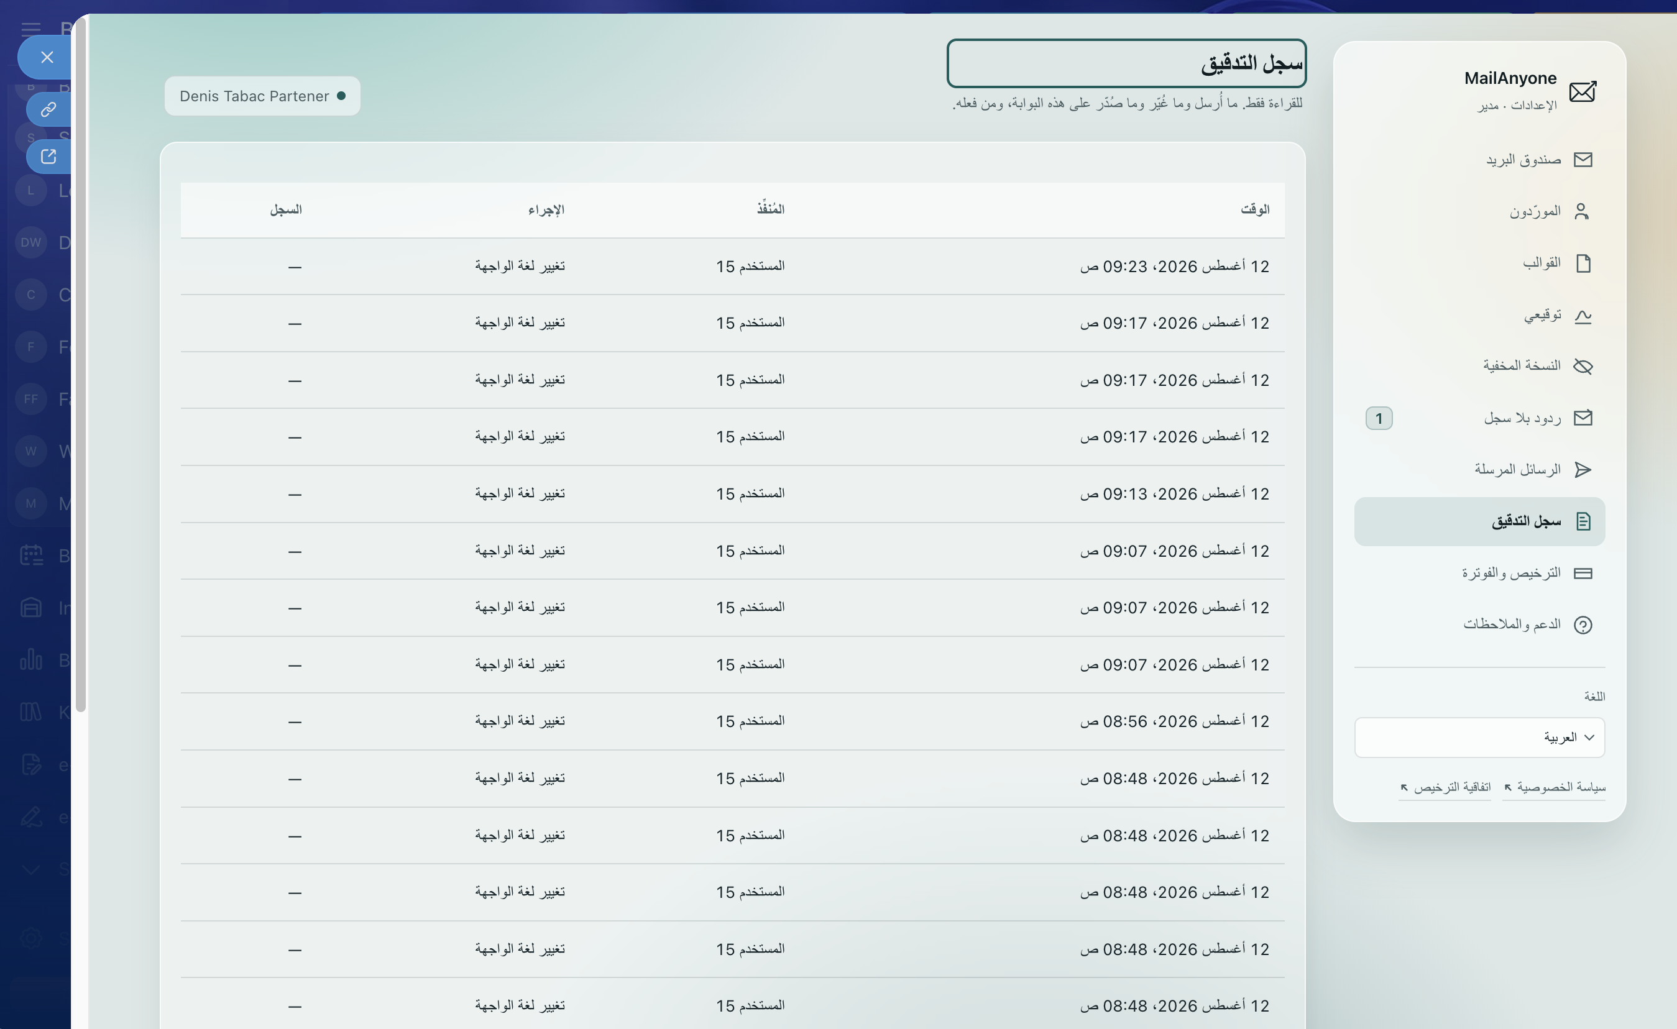This screenshot has height=1029, width=1677.
Task: Click the الوقت column header
Action: coord(1254,209)
